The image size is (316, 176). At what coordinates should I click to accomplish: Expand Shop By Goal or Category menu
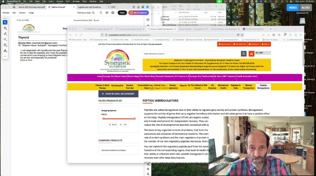click(118, 94)
